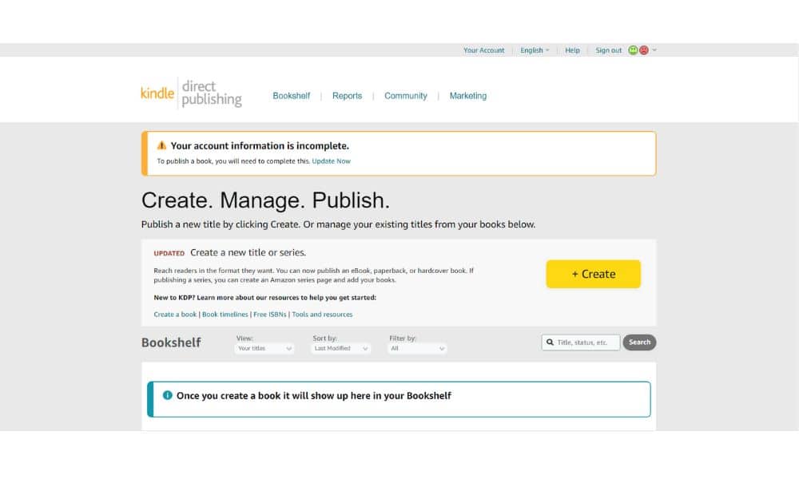The width and height of the screenshot is (799, 479).
Task: Click 'Create. Manage. Publish.' heading
Action: (x=265, y=200)
